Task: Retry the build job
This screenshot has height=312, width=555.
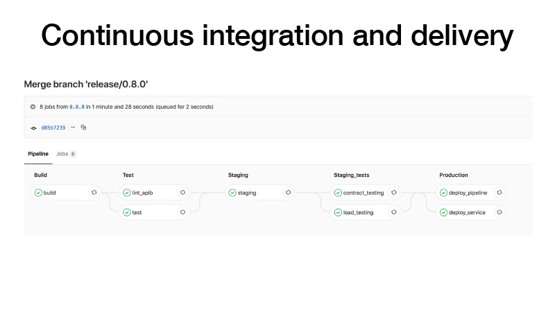Action: (94, 193)
